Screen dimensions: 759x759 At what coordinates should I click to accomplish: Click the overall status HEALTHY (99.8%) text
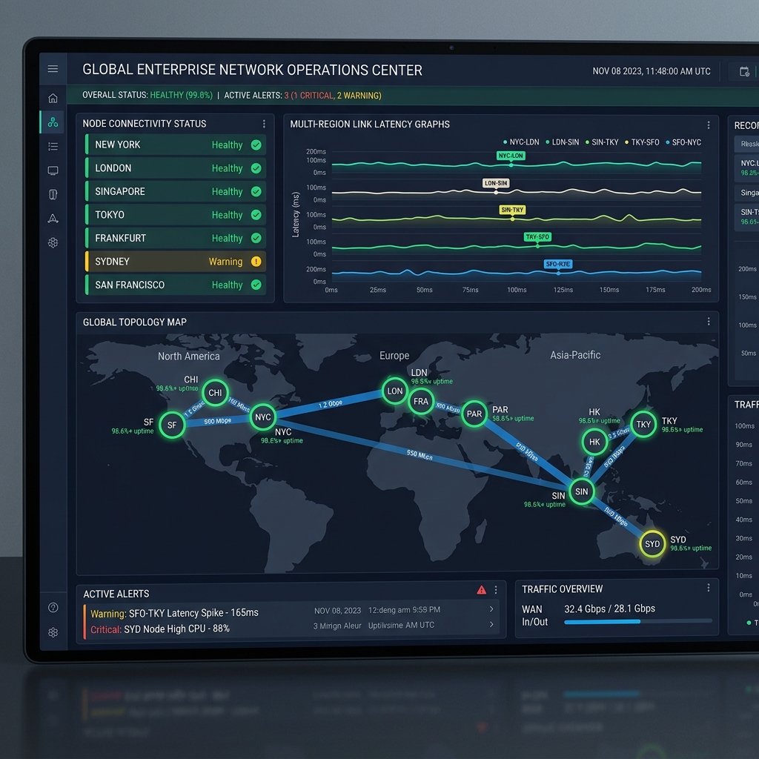(181, 95)
